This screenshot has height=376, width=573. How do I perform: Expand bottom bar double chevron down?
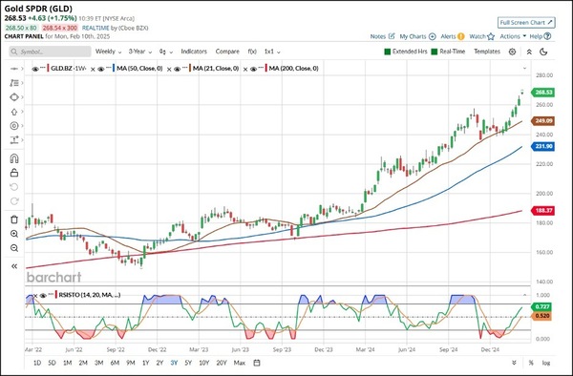514,363
